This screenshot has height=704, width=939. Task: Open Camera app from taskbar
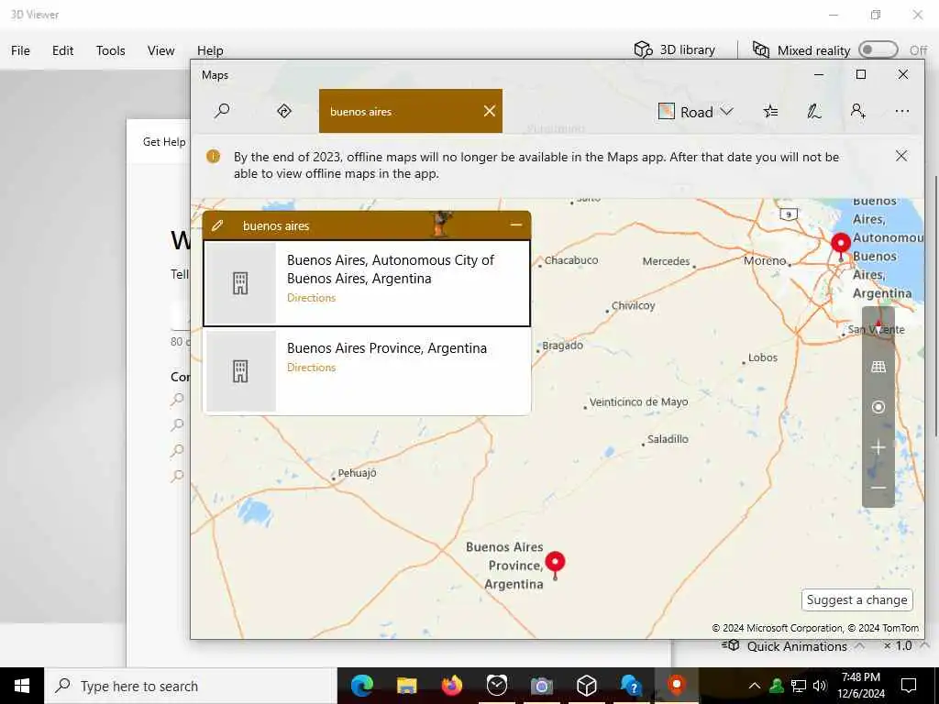(x=541, y=686)
